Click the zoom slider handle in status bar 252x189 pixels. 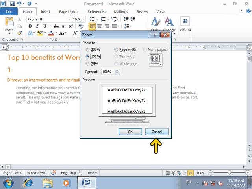click(229, 173)
